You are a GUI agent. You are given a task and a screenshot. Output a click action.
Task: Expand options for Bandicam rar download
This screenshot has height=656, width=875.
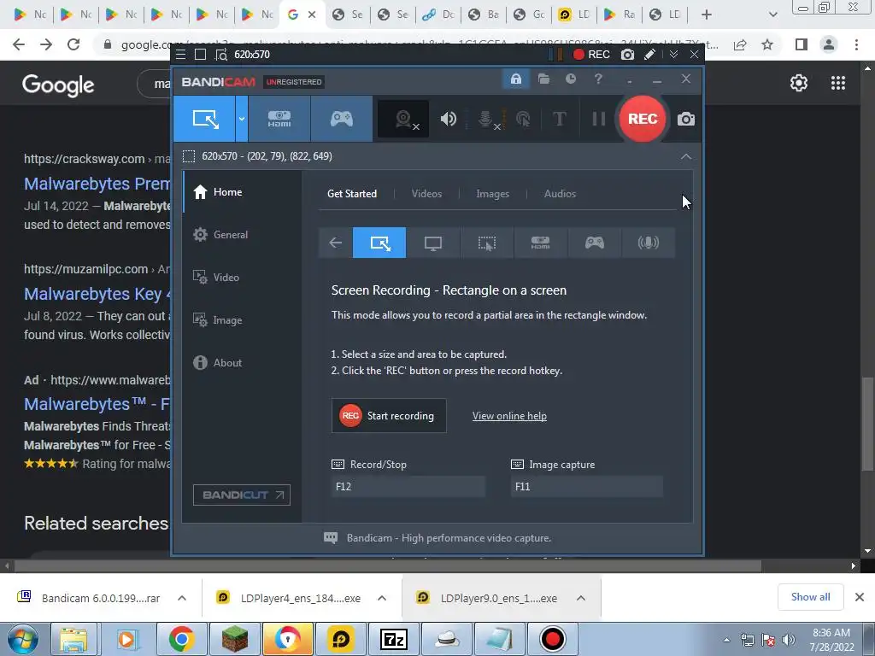pyautogui.click(x=181, y=598)
